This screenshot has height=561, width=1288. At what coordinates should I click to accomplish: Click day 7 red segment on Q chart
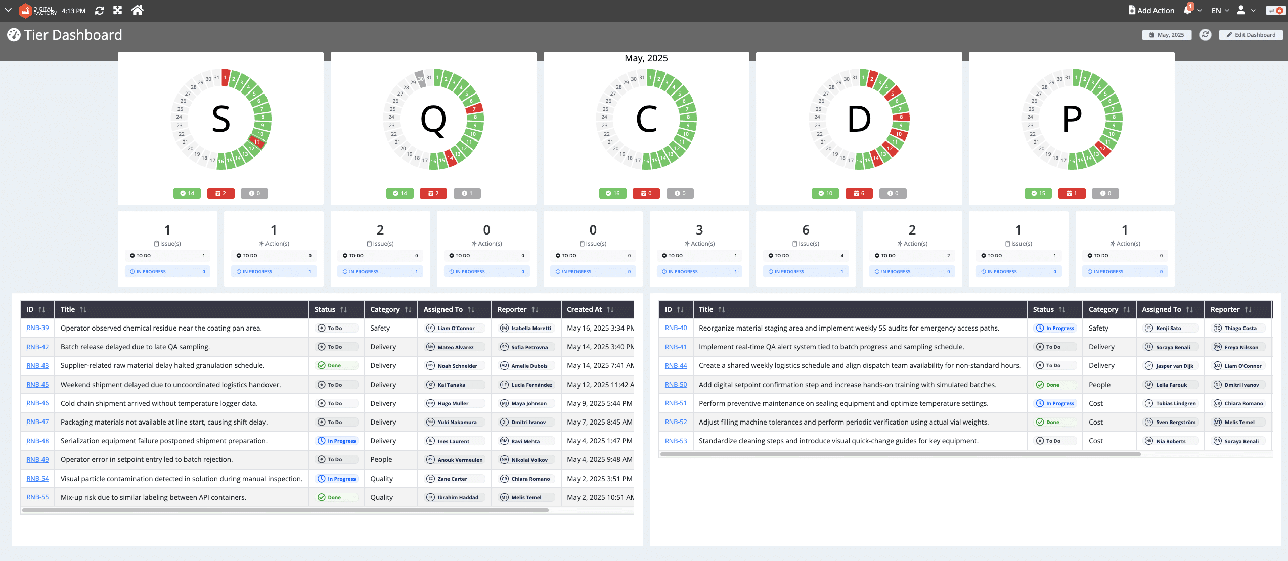tap(474, 108)
